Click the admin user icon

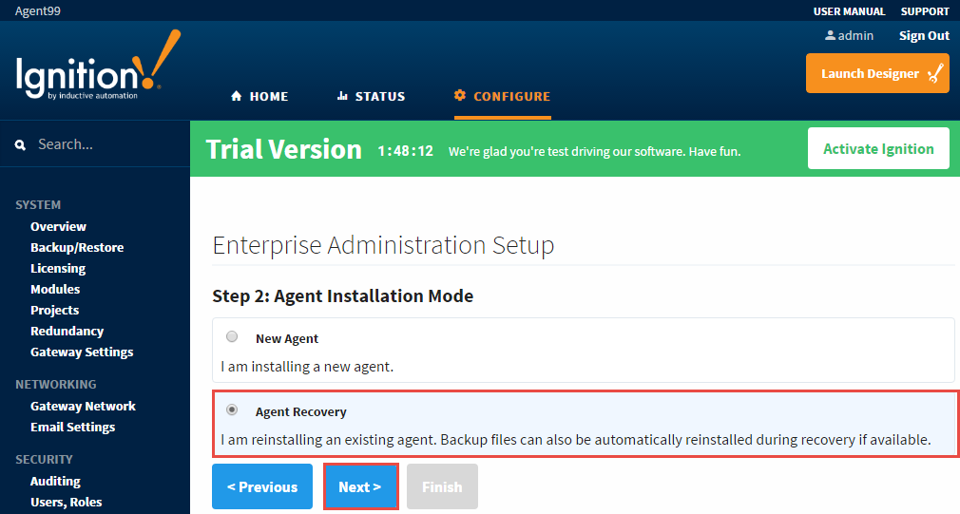click(830, 35)
